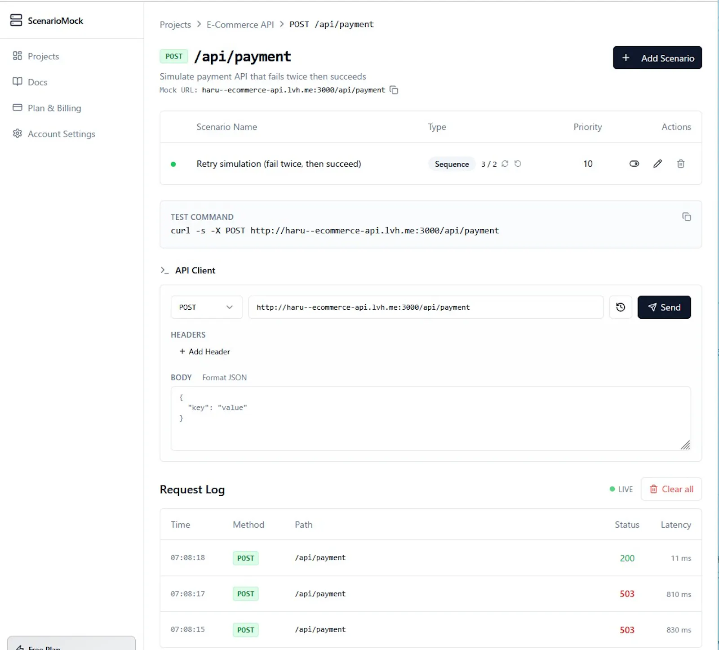Click the Account Settings gear icon
This screenshot has height=650, width=719.
pos(17,134)
